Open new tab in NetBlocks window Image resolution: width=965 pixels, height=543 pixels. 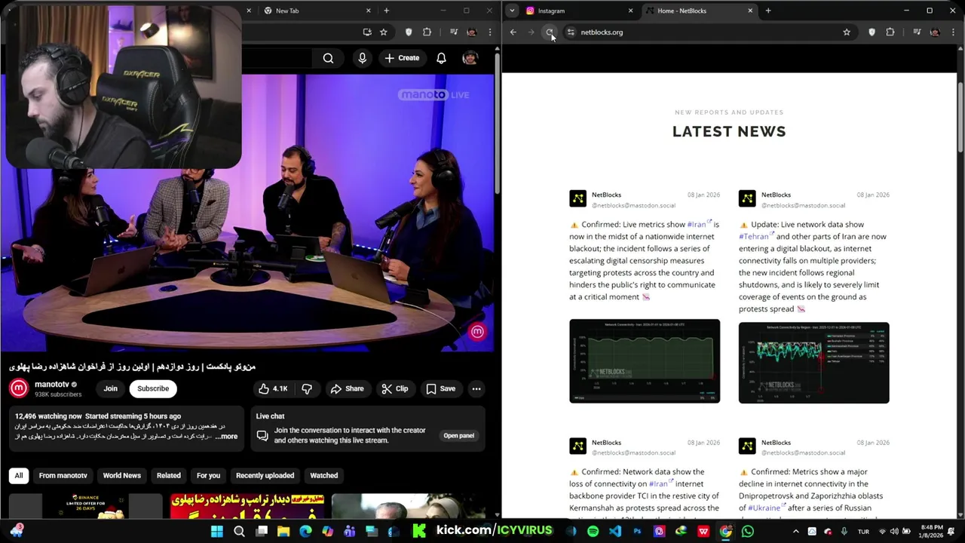coord(768,11)
